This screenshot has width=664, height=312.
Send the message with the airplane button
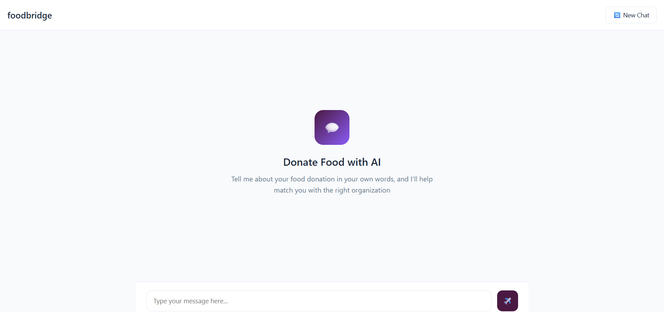507,301
